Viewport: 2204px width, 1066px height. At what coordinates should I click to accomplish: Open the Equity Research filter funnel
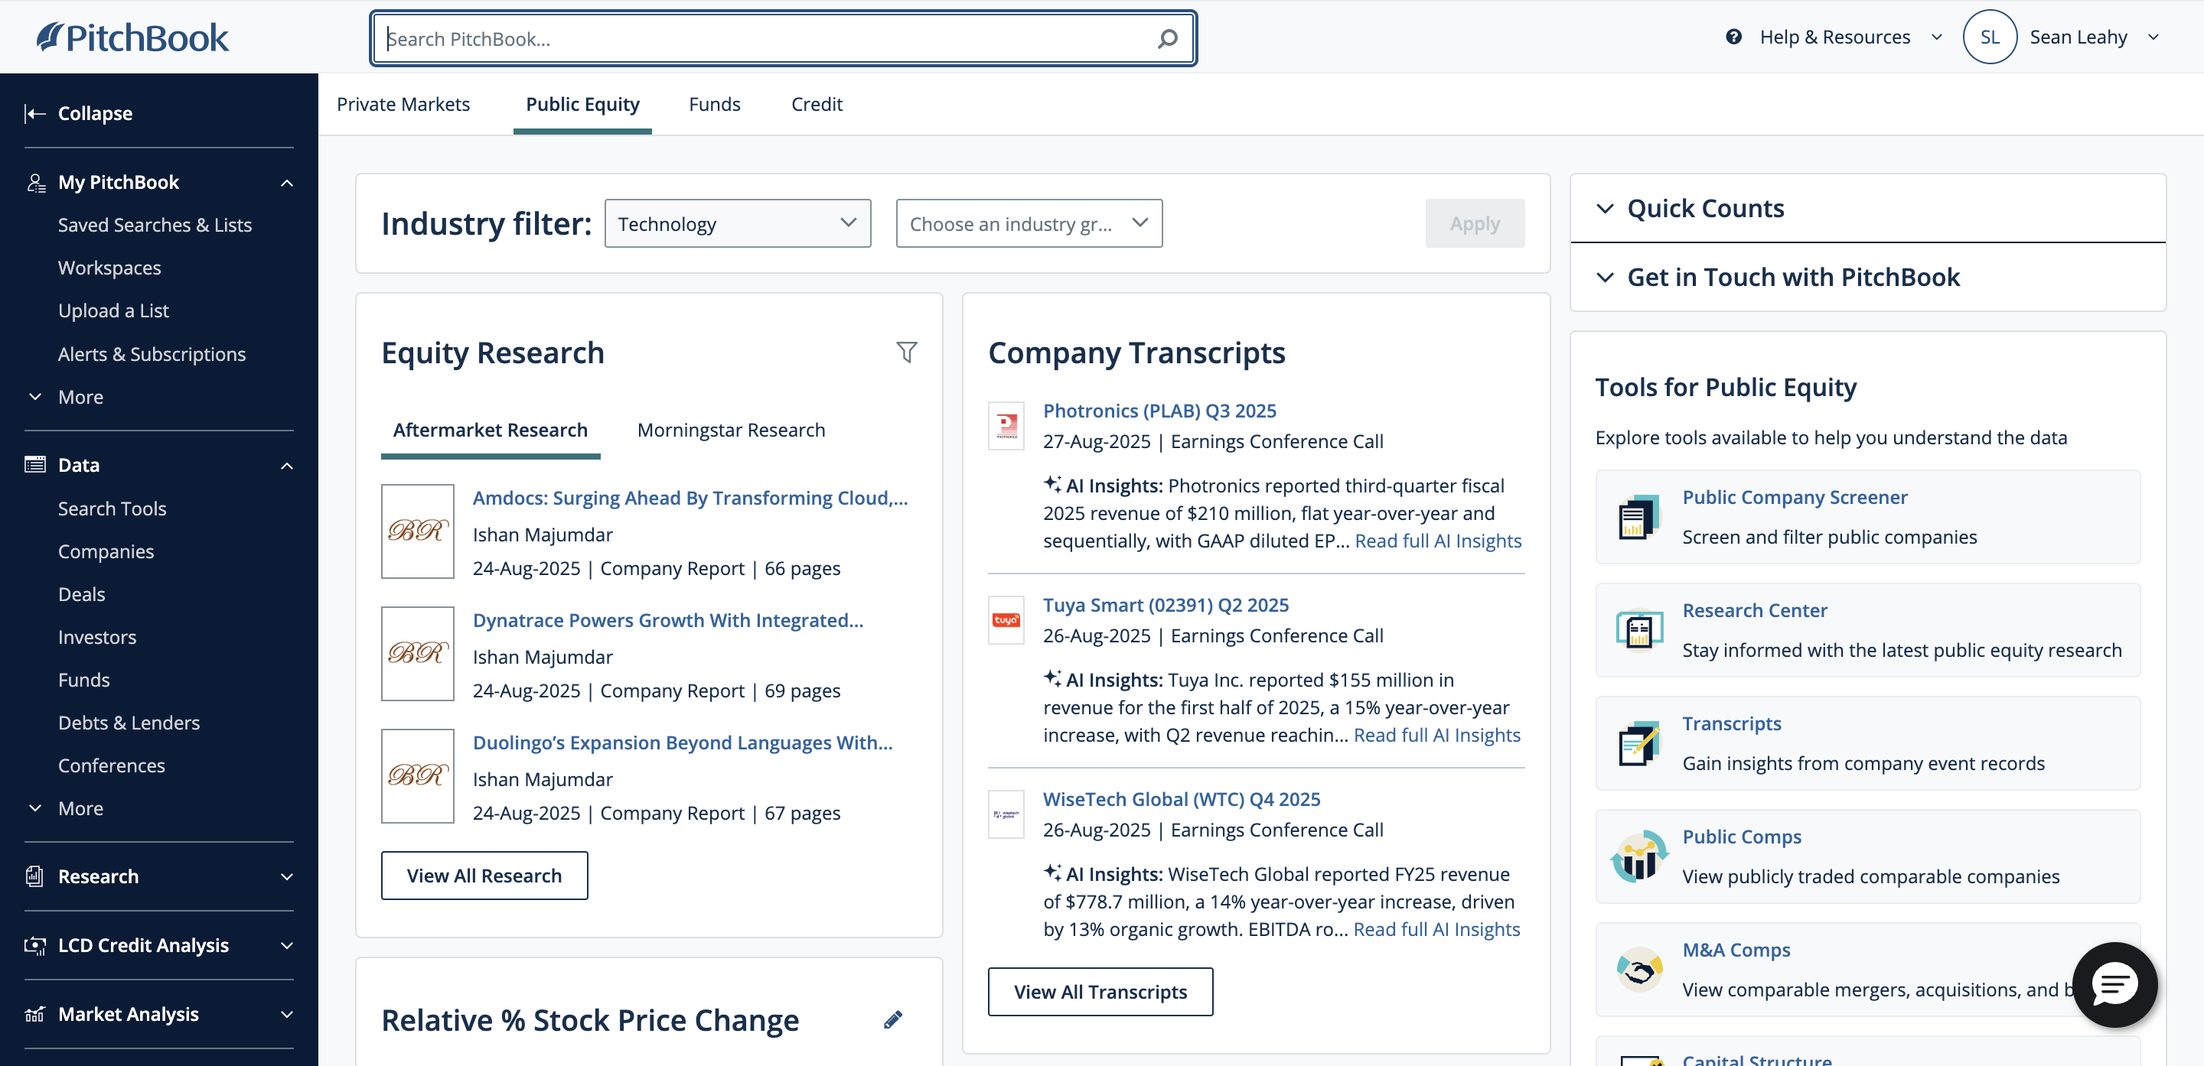(x=908, y=351)
